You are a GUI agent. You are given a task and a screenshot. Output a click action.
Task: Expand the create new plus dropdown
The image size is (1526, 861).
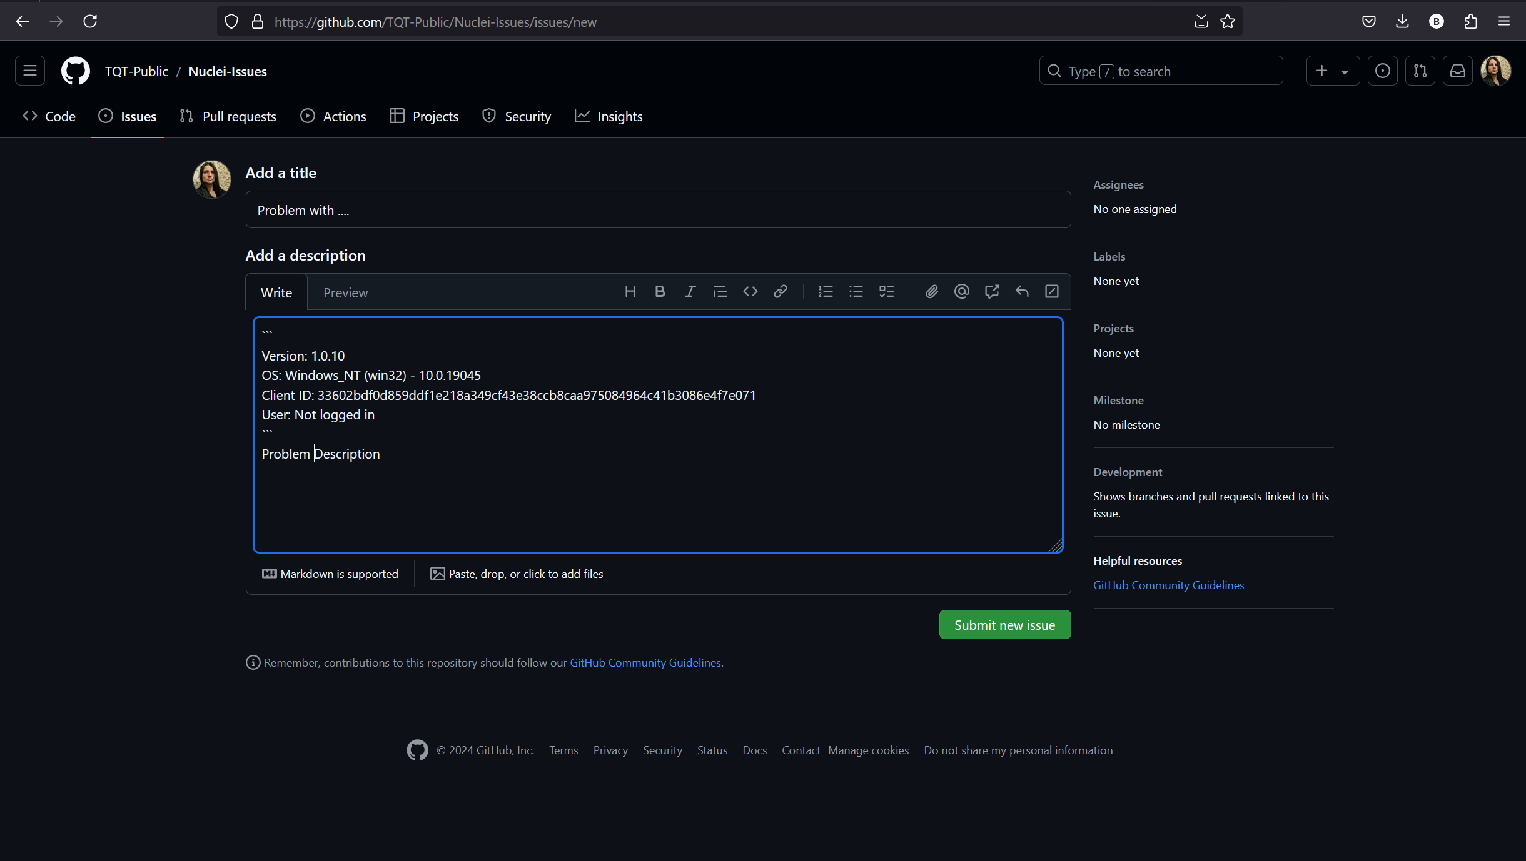[1333, 71]
